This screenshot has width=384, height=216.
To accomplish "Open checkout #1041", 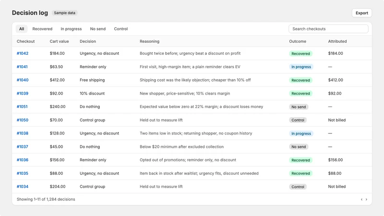I will coord(22,67).
